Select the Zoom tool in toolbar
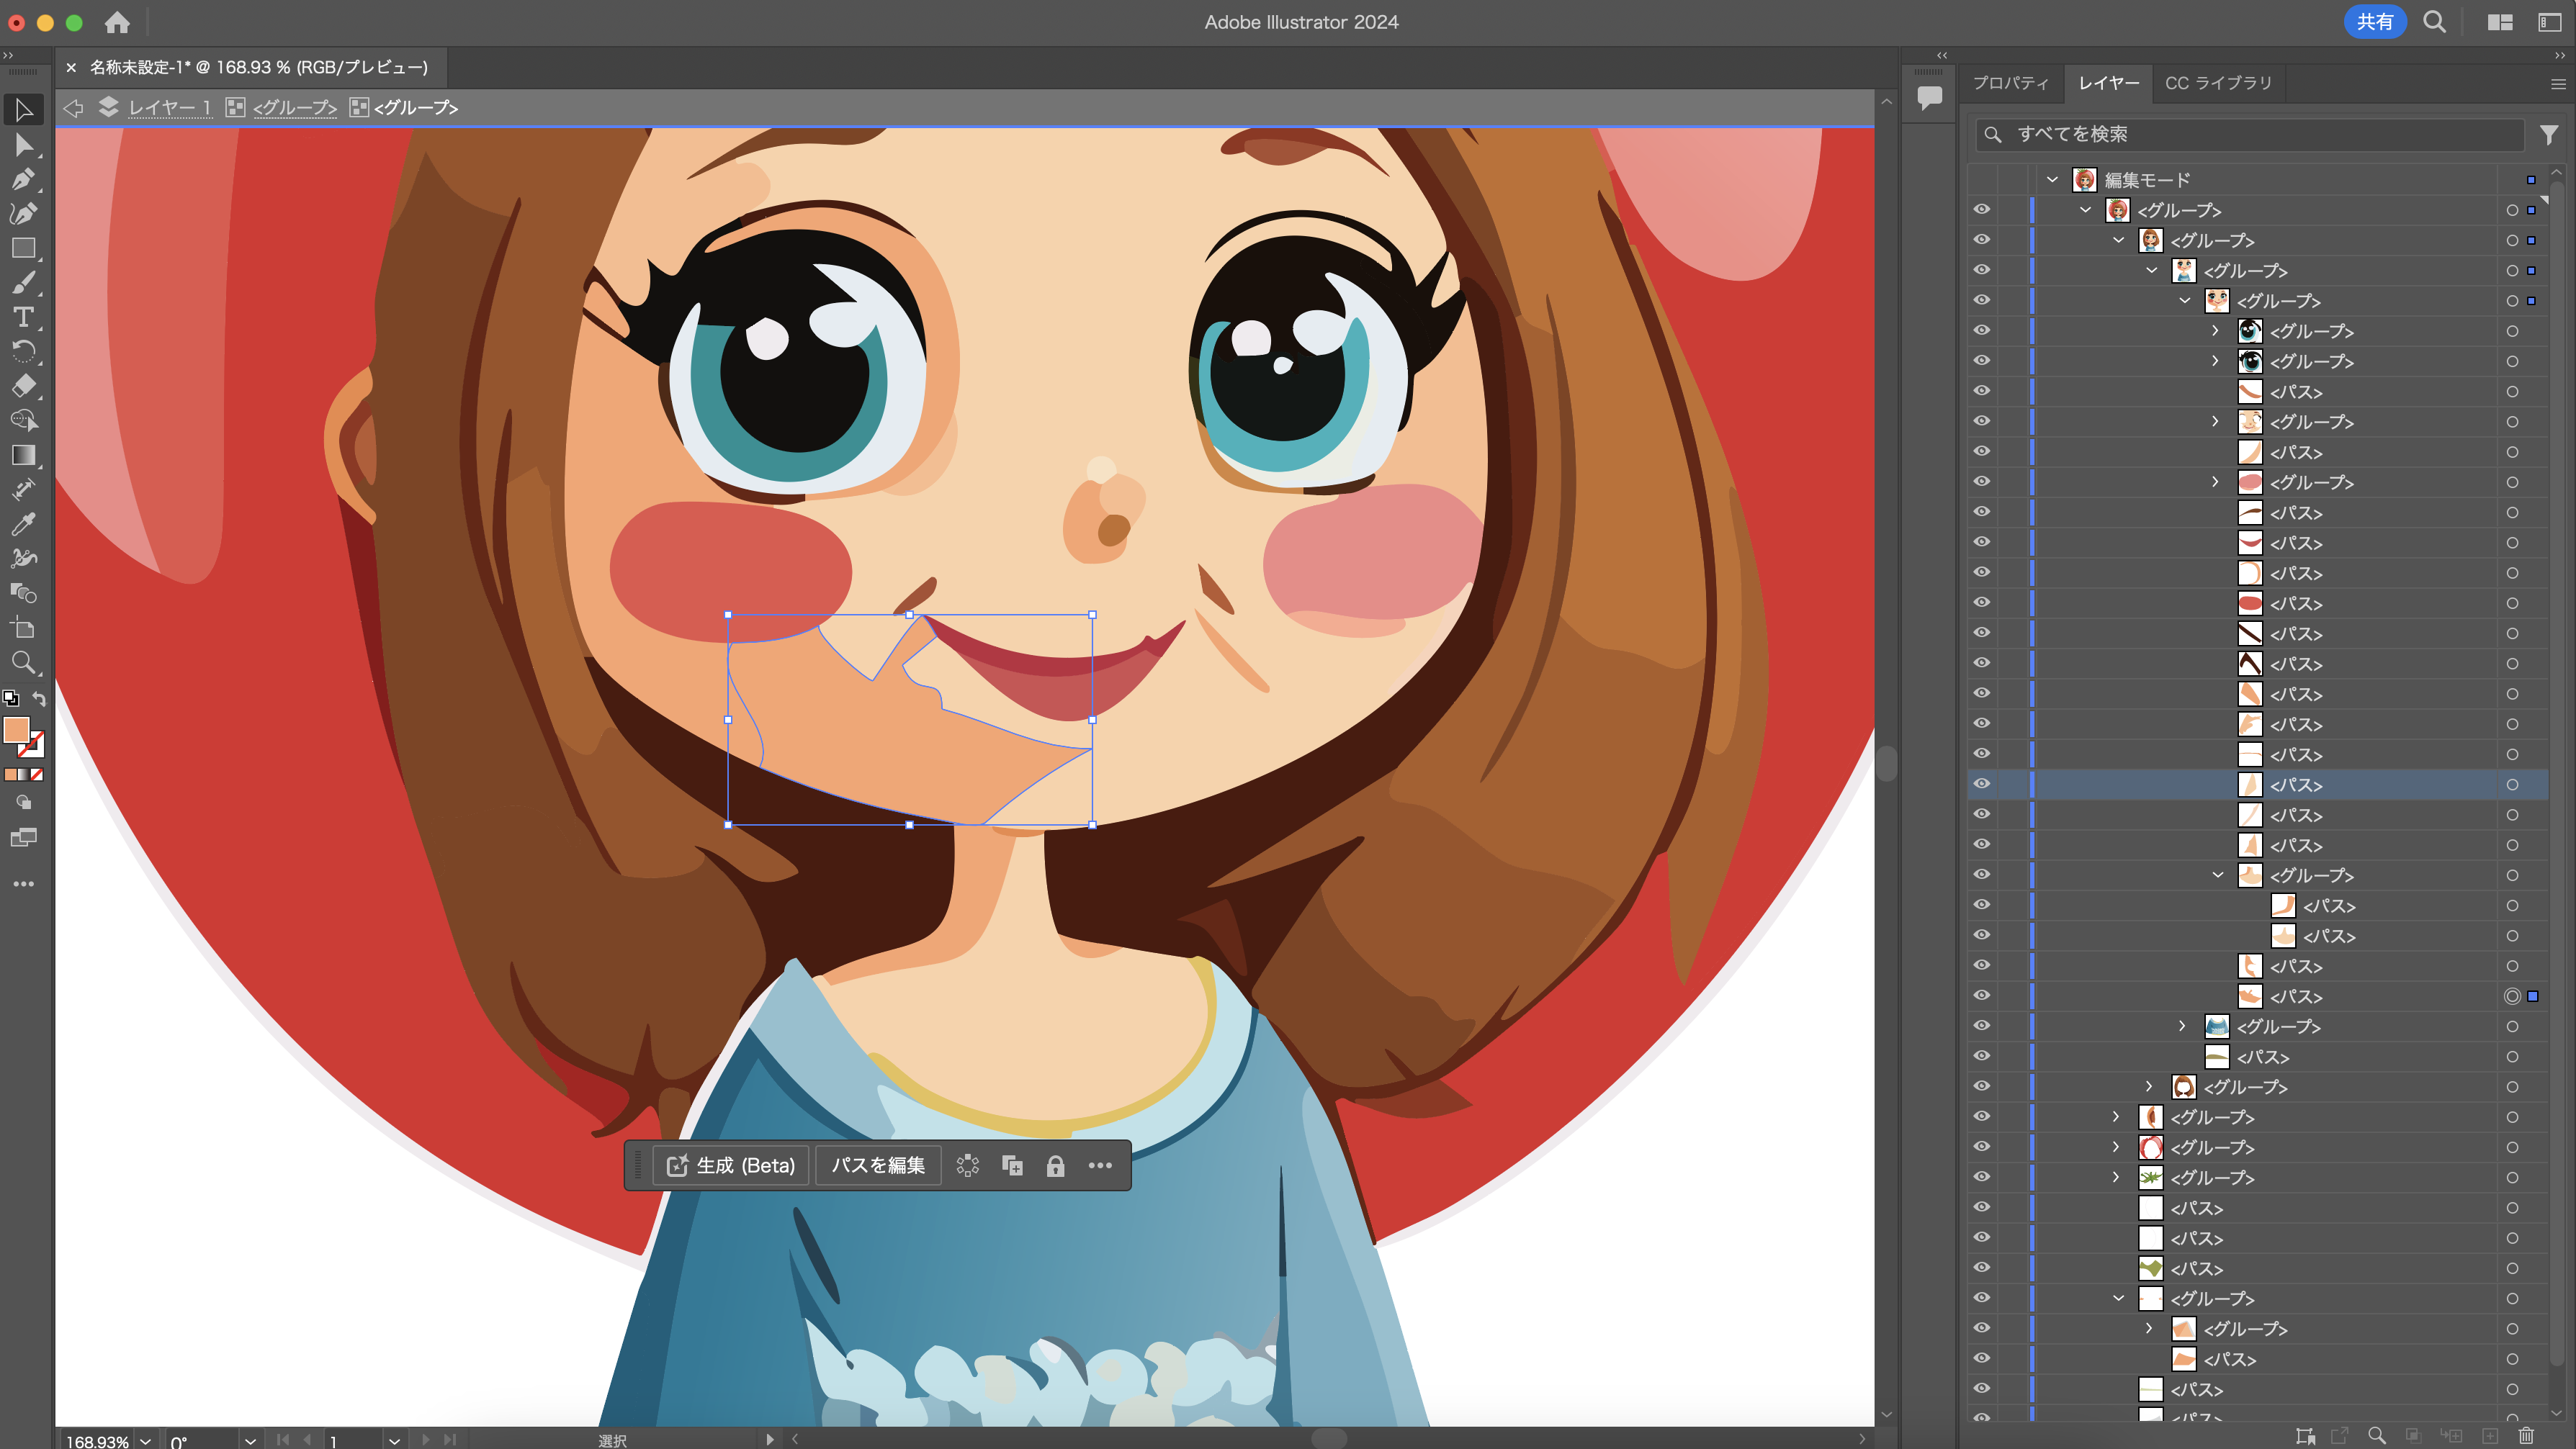The image size is (2576, 1449). click(23, 662)
